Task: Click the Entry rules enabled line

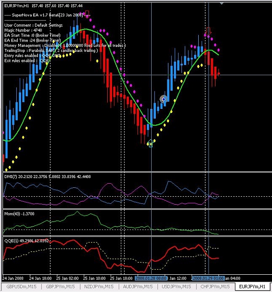Action: tap(33, 56)
